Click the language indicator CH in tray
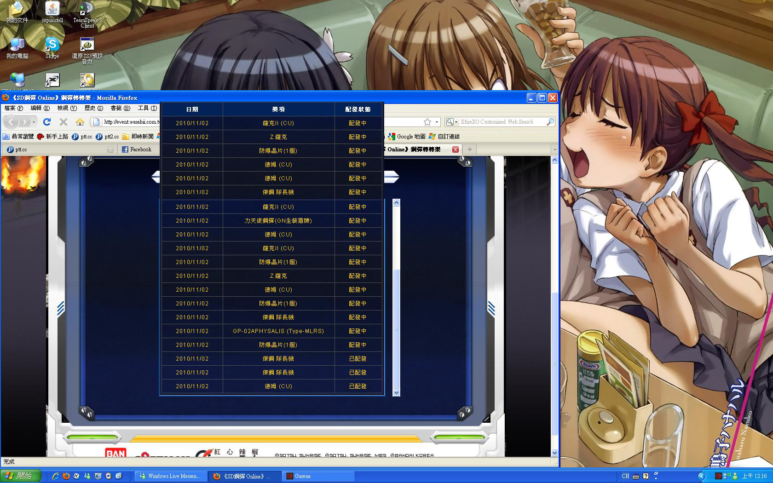The height and width of the screenshot is (483, 773). tap(625, 476)
